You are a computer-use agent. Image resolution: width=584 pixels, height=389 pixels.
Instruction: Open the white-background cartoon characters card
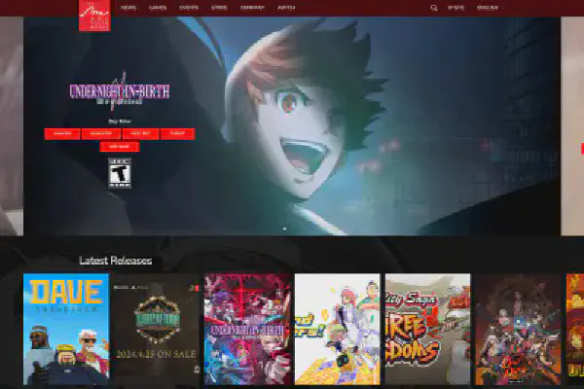click(338, 329)
